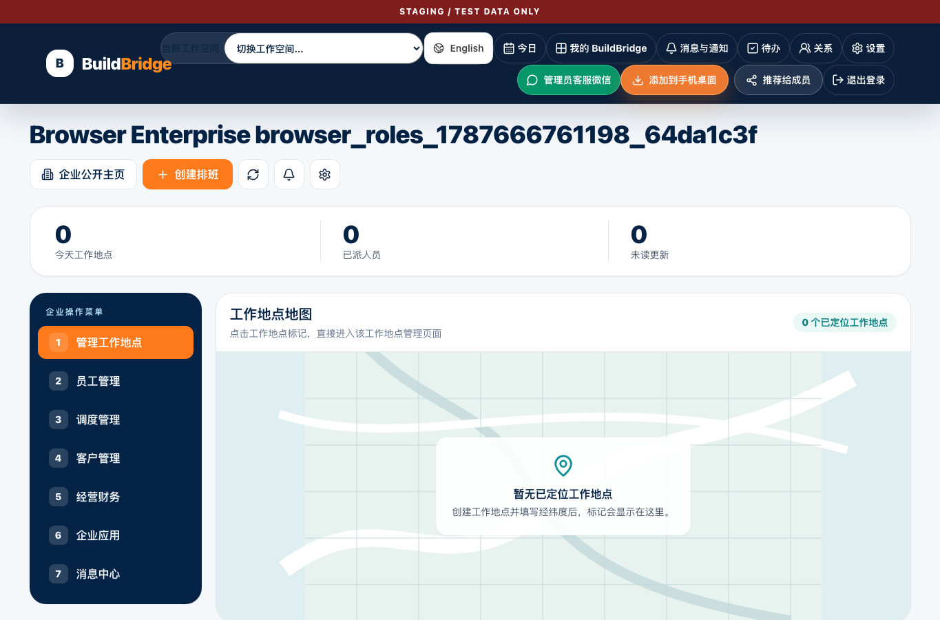
Task: Click the 创建工作地点并填写经纬度后 hint text
Action: click(x=563, y=512)
